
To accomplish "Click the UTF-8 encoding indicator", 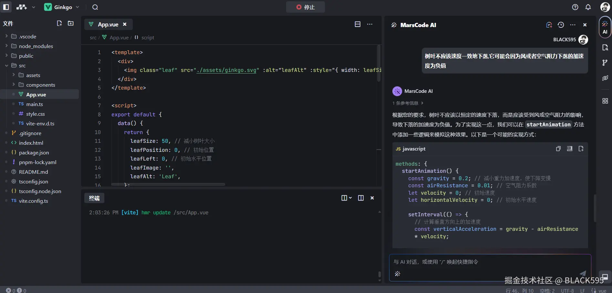I will pyautogui.click(x=567, y=290).
